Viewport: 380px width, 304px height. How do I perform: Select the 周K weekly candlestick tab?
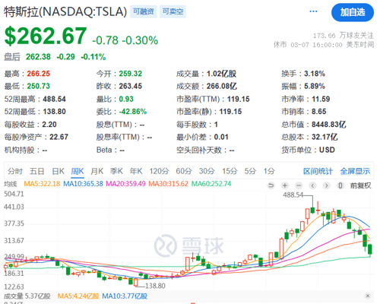[x=78, y=171]
